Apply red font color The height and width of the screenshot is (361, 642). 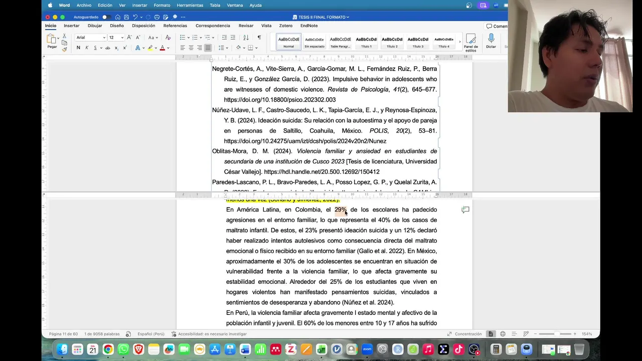tap(162, 48)
